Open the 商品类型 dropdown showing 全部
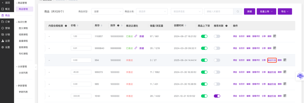Viewport: 304px width, 103px height. tap(108, 12)
